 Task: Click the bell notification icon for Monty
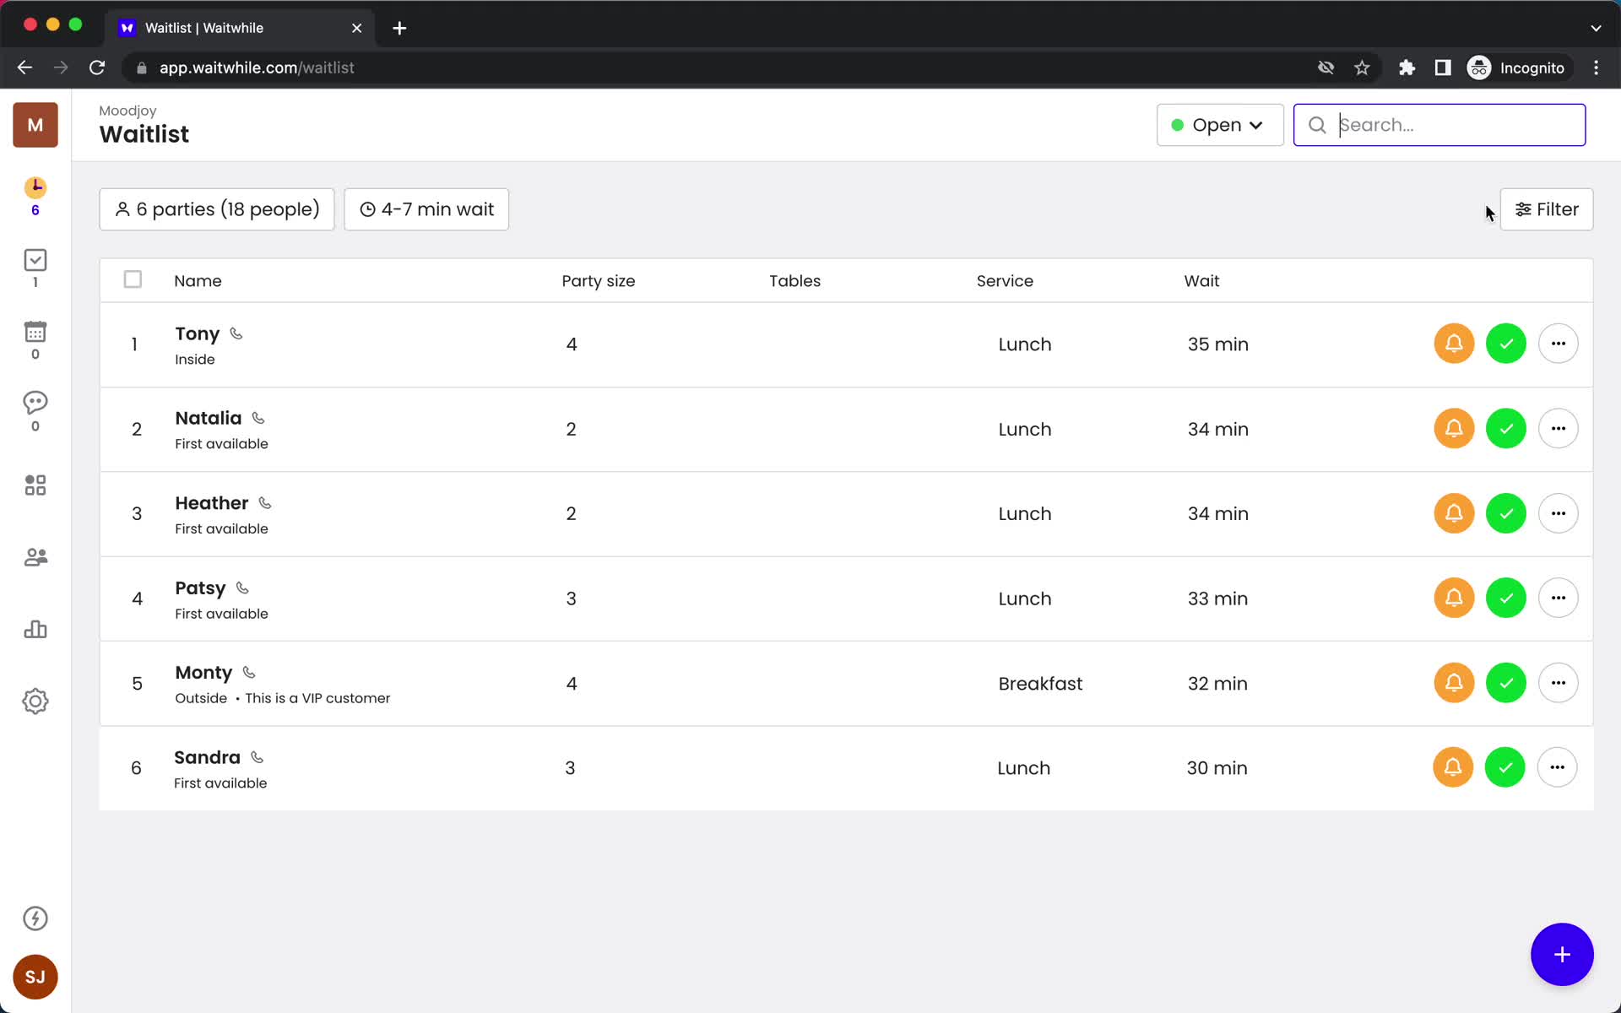(1453, 683)
